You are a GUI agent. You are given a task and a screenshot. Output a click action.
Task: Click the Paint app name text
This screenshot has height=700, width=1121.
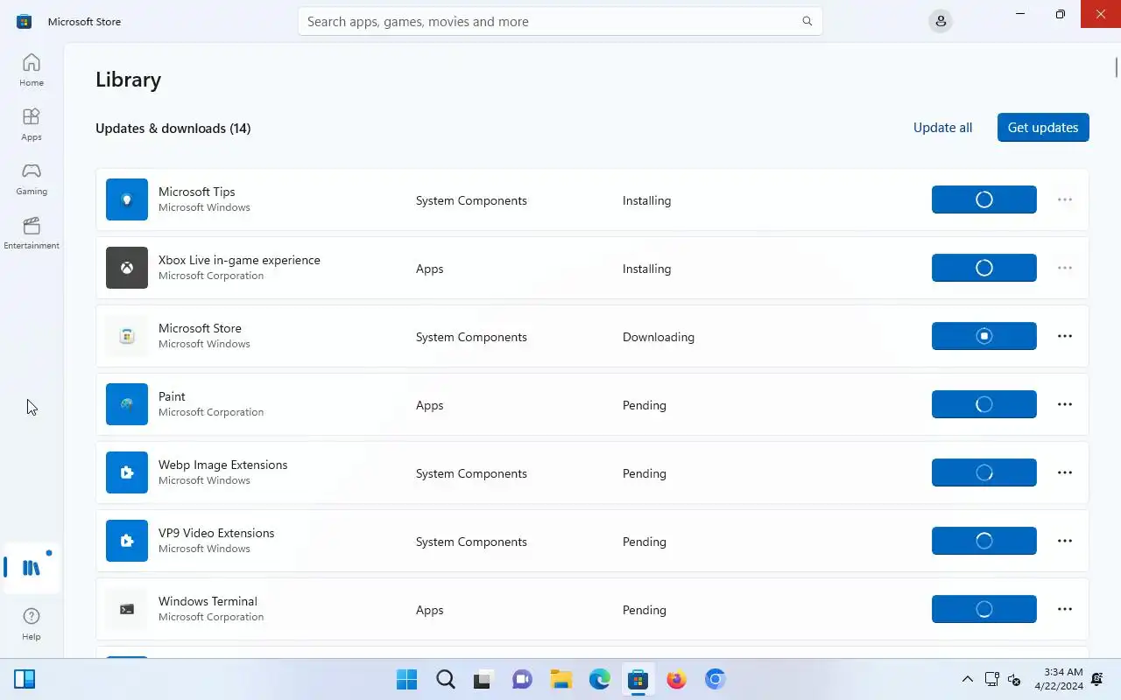coord(172,396)
